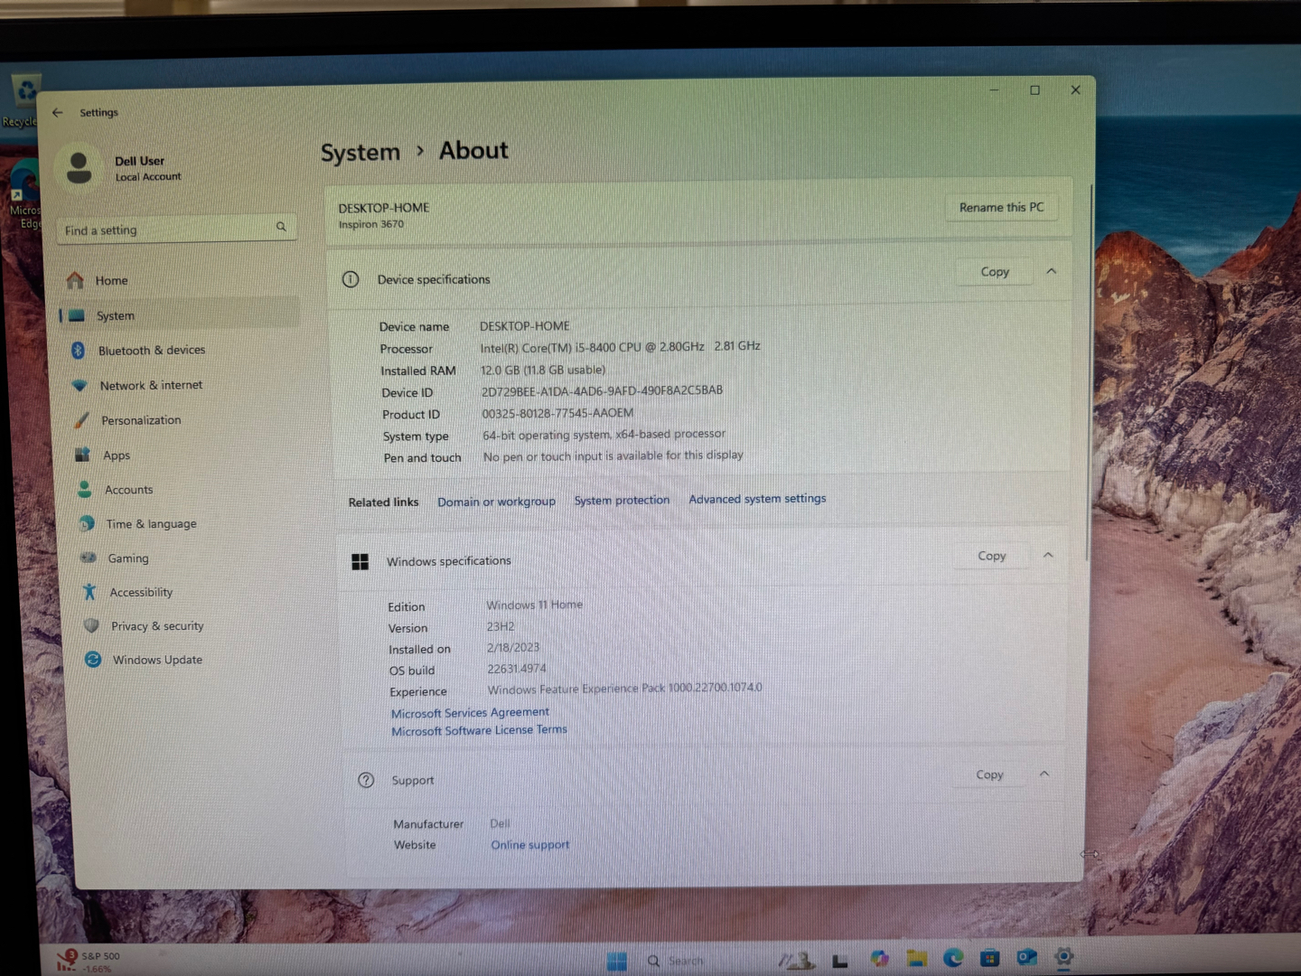Open the System protection link

[622, 500]
